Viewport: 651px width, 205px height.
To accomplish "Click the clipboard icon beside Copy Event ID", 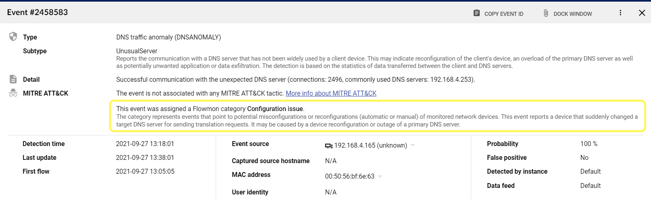I will (x=476, y=13).
